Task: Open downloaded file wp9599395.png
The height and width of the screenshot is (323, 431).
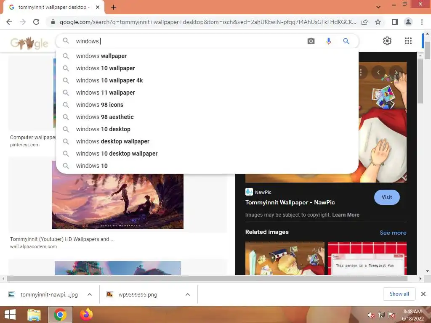Action: point(132,295)
